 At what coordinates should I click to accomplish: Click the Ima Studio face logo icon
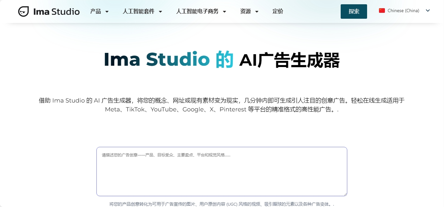tap(23, 11)
